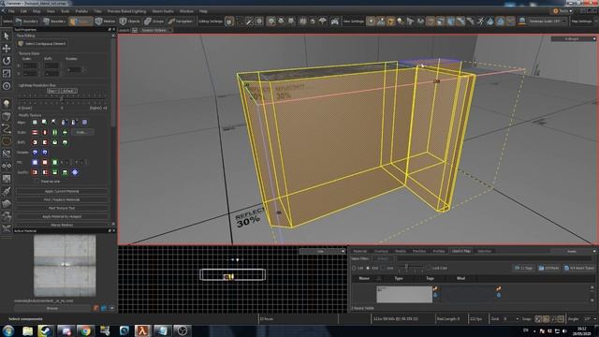The width and height of the screenshot is (599, 337).
Task: Open the Map menu
Action: tap(37, 11)
